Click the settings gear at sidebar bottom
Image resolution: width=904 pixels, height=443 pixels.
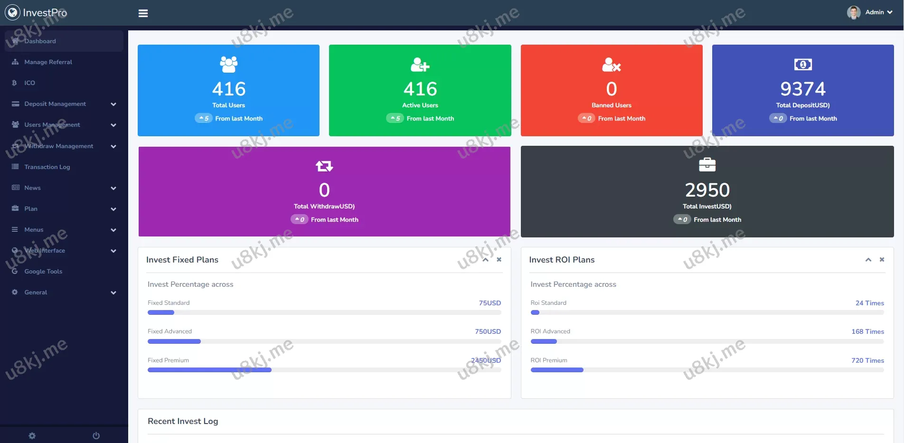pos(32,435)
